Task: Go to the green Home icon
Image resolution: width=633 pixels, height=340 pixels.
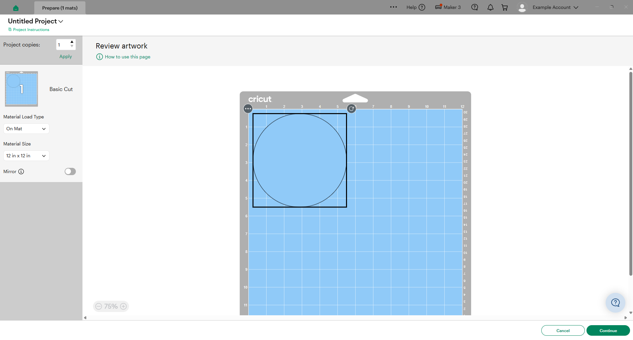Action: [x=16, y=8]
